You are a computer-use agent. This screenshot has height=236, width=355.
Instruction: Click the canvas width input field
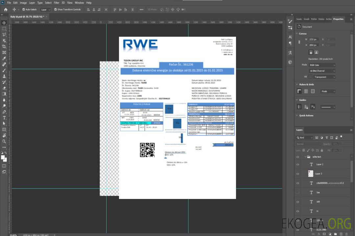tap(314, 39)
